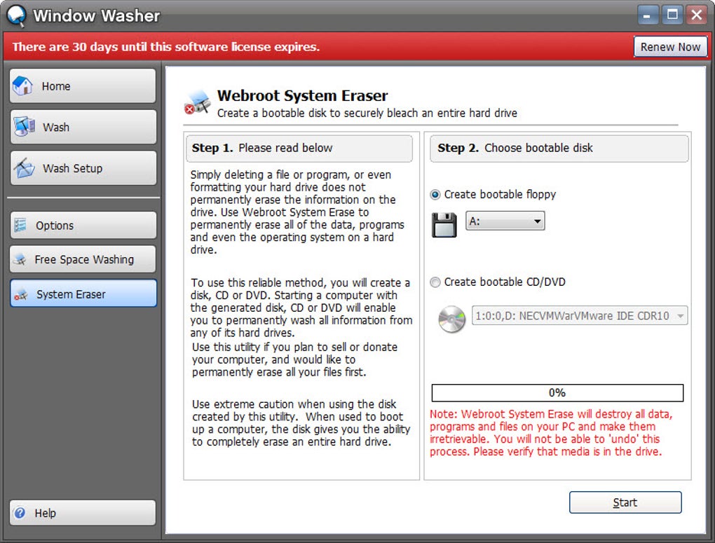715x543 pixels.
Task: Select Create bootable floppy option
Action: [435, 195]
